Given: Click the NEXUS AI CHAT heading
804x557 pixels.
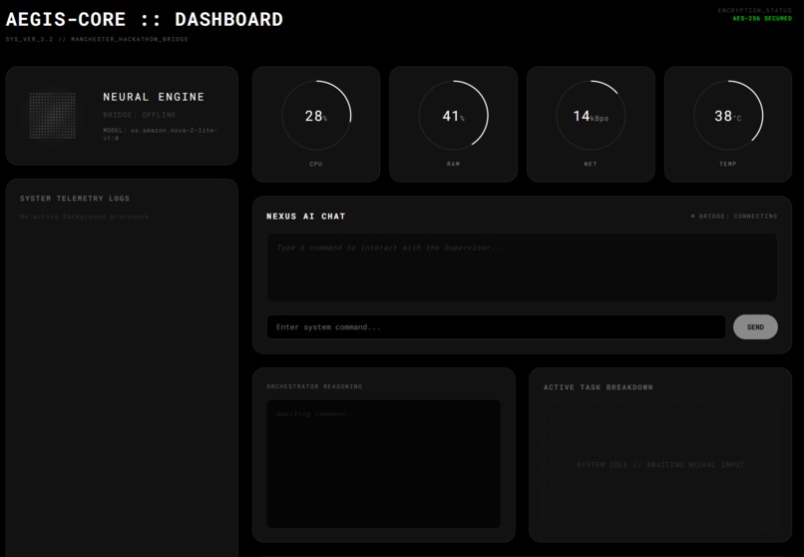Looking at the screenshot, I should click(305, 217).
